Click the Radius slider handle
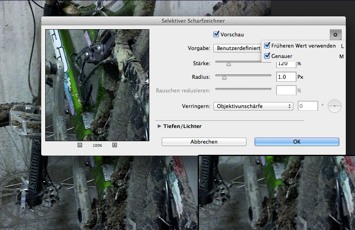 224,78
